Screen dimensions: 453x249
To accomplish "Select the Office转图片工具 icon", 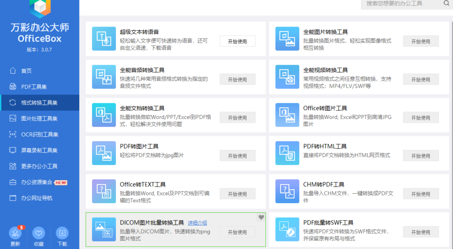I will [x=287, y=115].
